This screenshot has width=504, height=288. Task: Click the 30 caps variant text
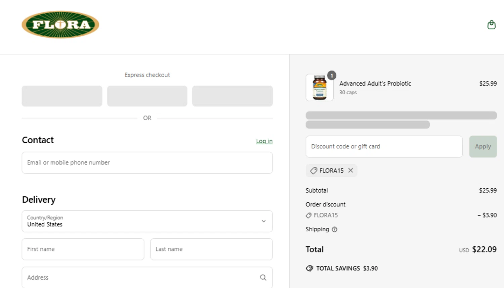tap(348, 92)
